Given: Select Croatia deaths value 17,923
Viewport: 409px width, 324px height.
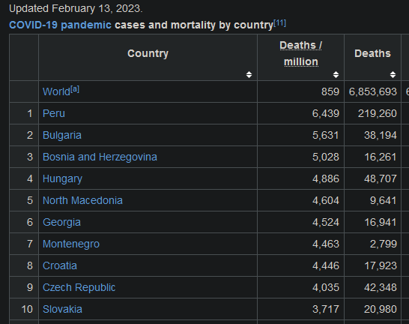Looking at the screenshot, I should point(381,265).
